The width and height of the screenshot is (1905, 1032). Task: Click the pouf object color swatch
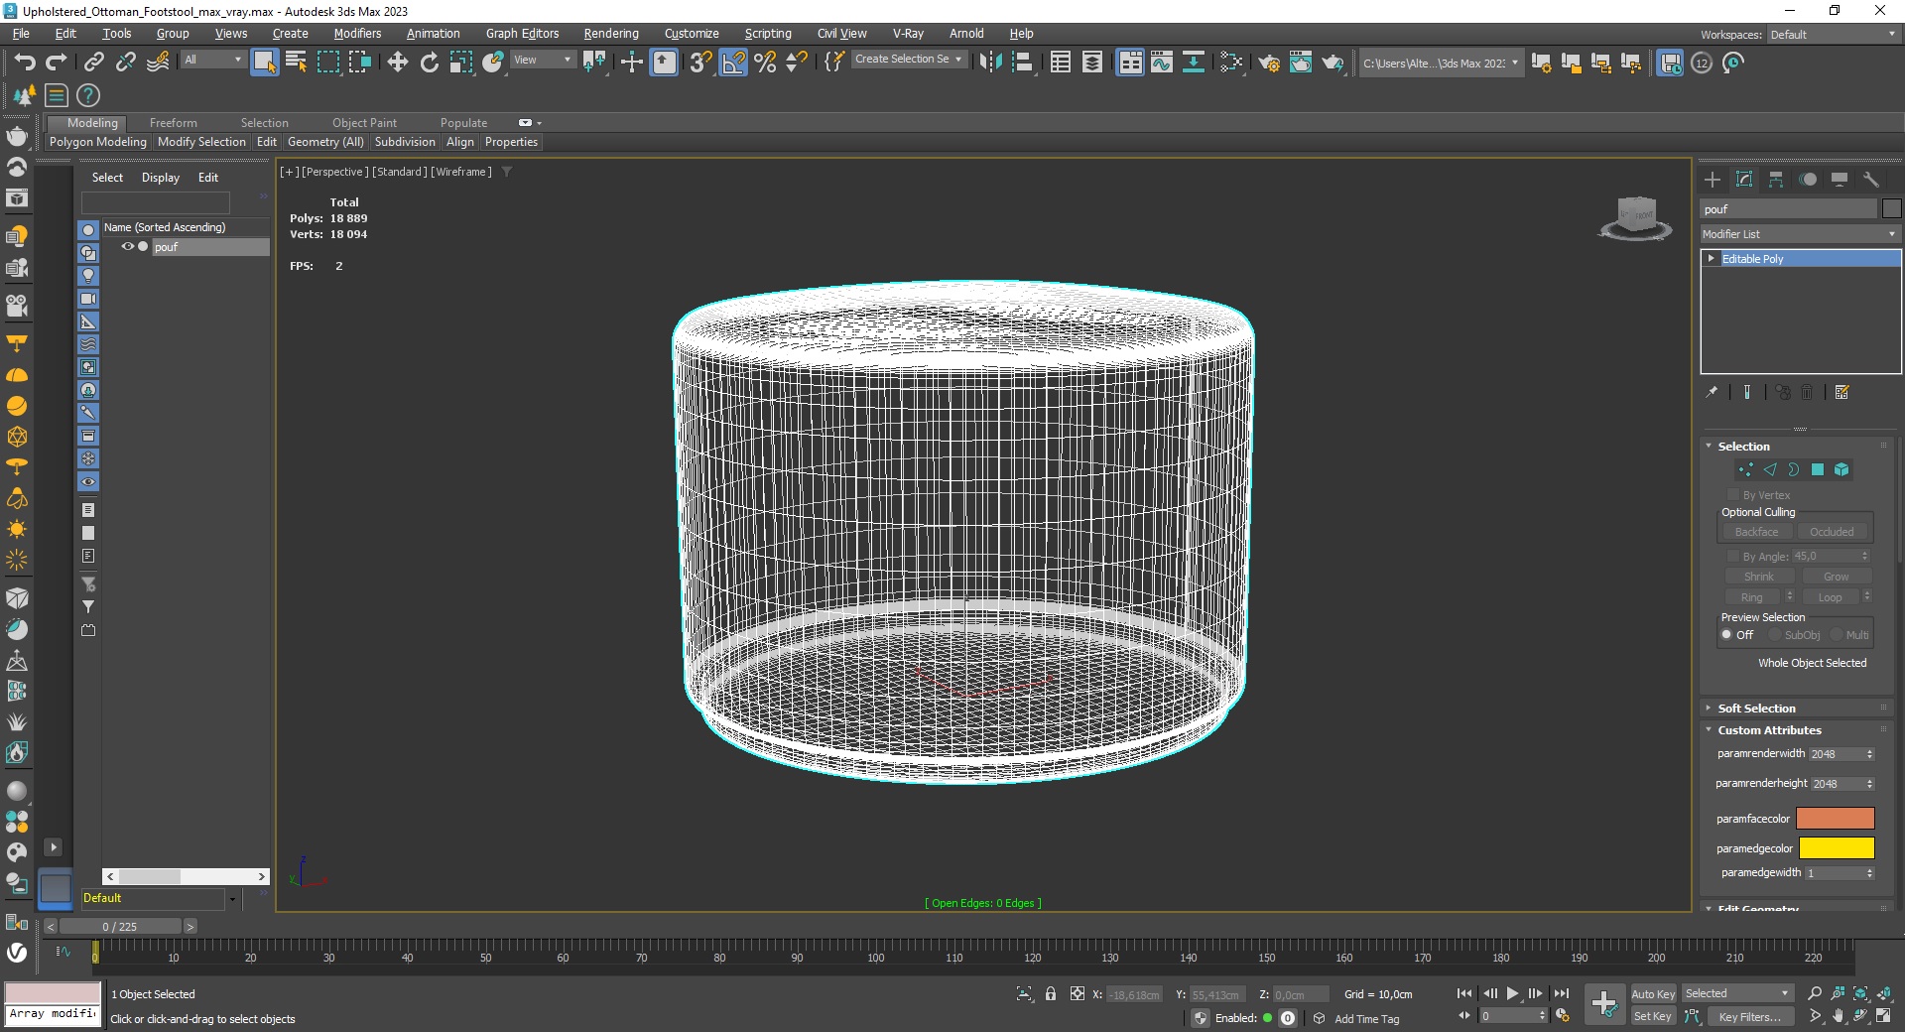(x=1891, y=208)
